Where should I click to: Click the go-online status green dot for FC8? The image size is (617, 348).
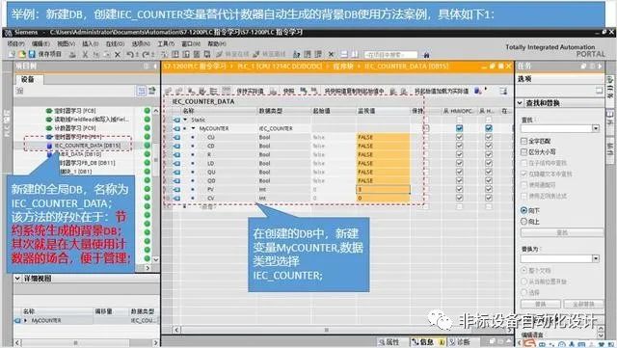148,111
